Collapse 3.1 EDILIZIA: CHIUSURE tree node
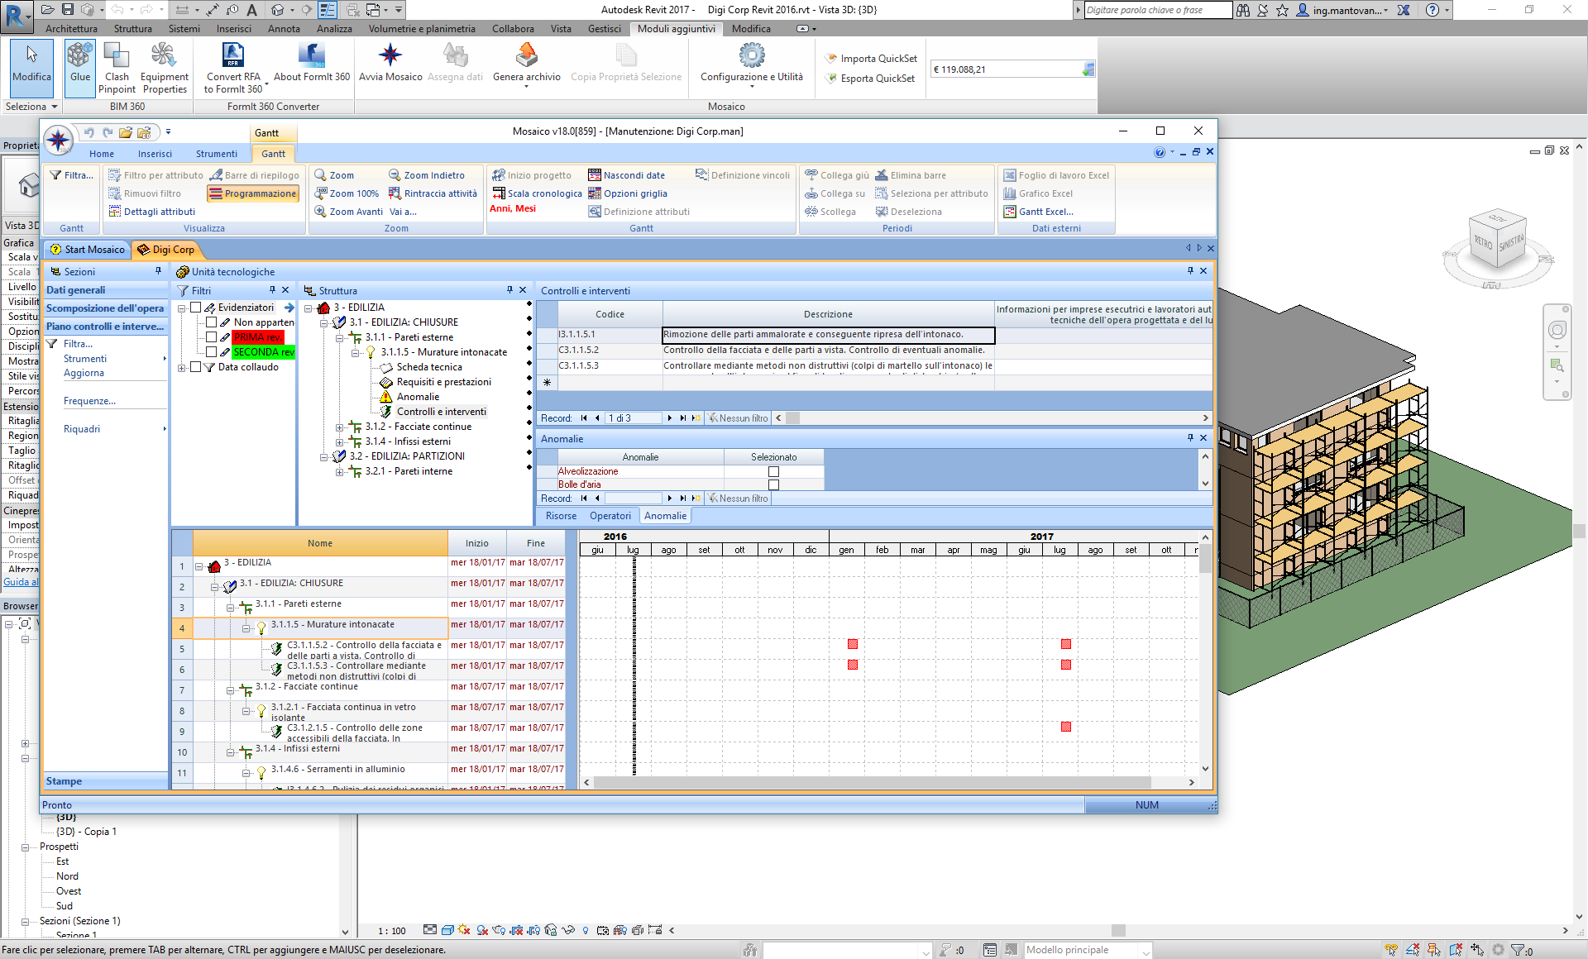This screenshot has width=1588, height=959. 324,323
